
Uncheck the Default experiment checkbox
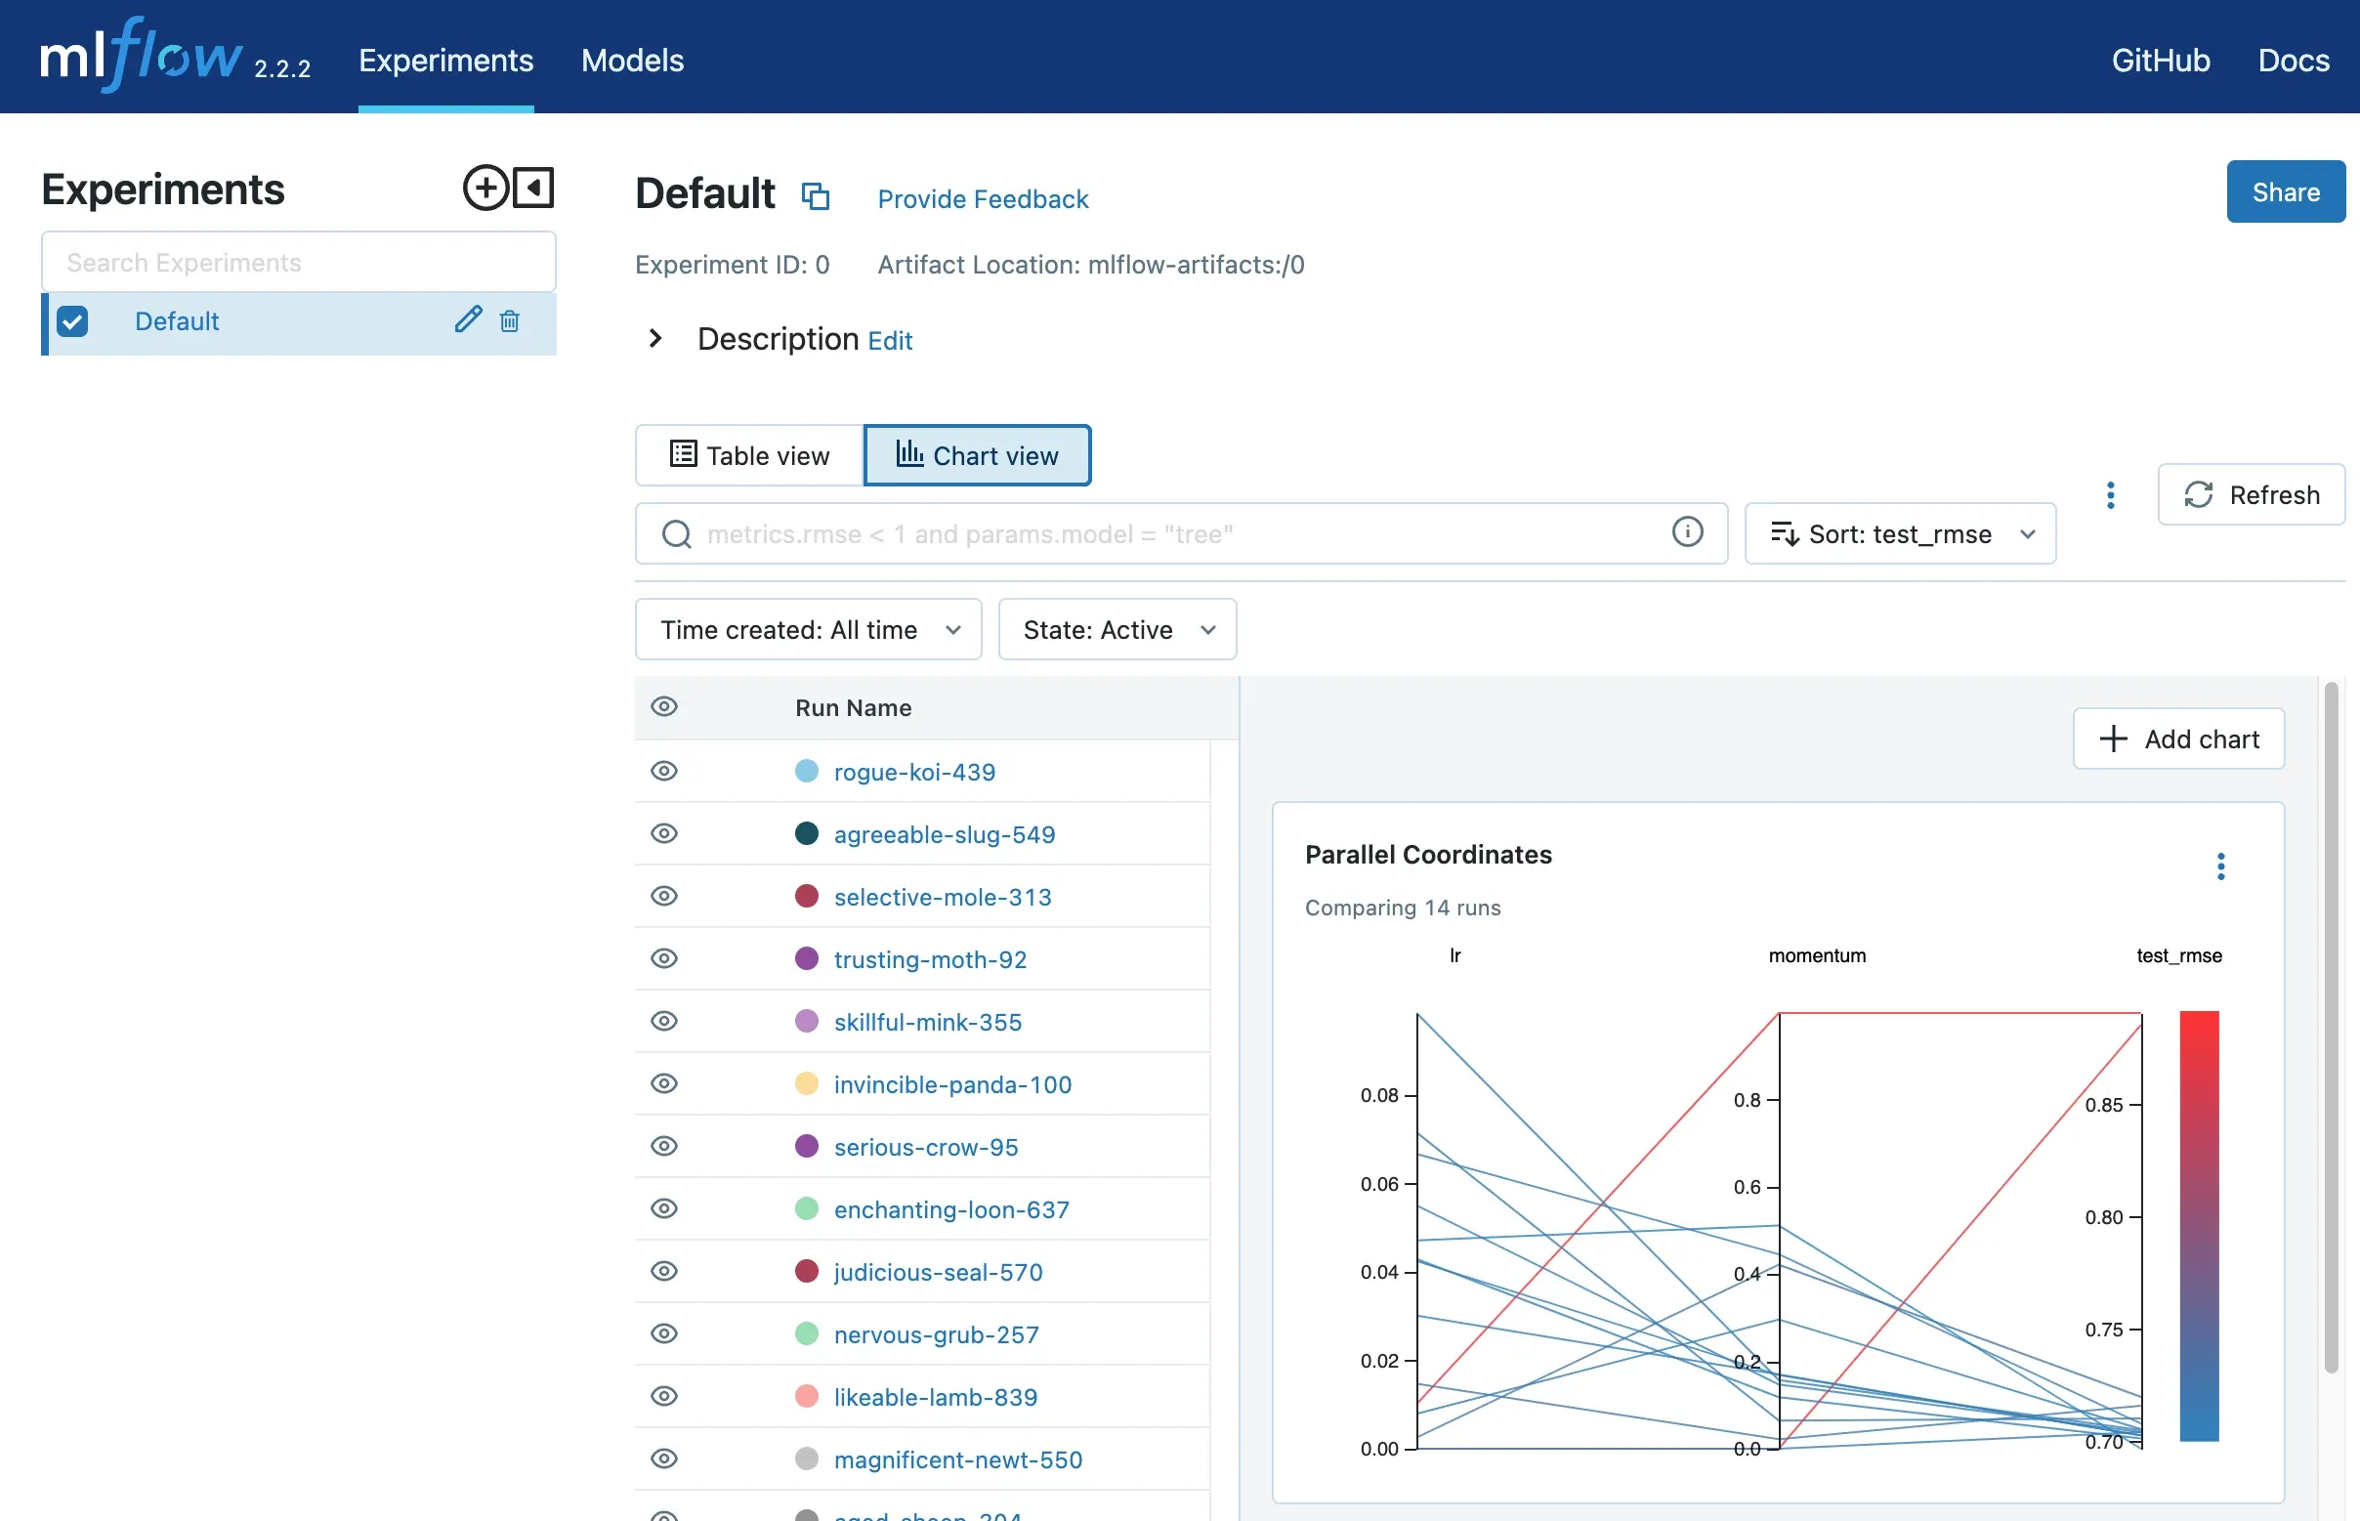[x=72, y=321]
